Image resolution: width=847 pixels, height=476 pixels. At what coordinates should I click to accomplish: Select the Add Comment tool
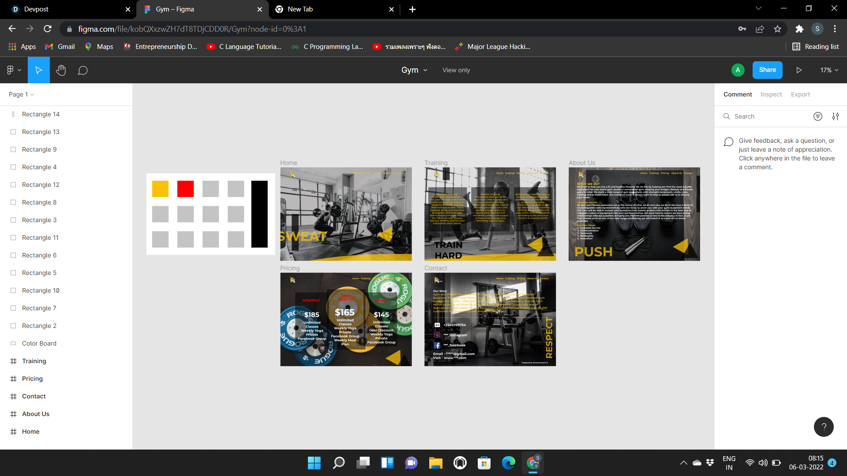coord(82,71)
